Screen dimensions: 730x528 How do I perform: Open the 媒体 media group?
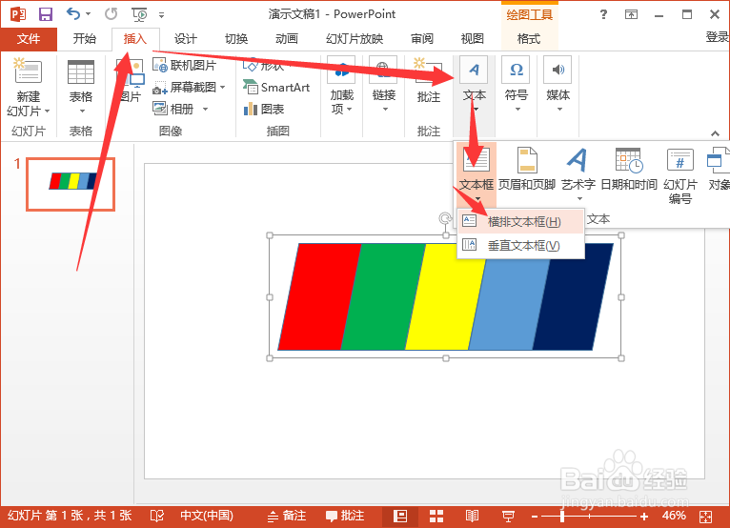[x=558, y=85]
